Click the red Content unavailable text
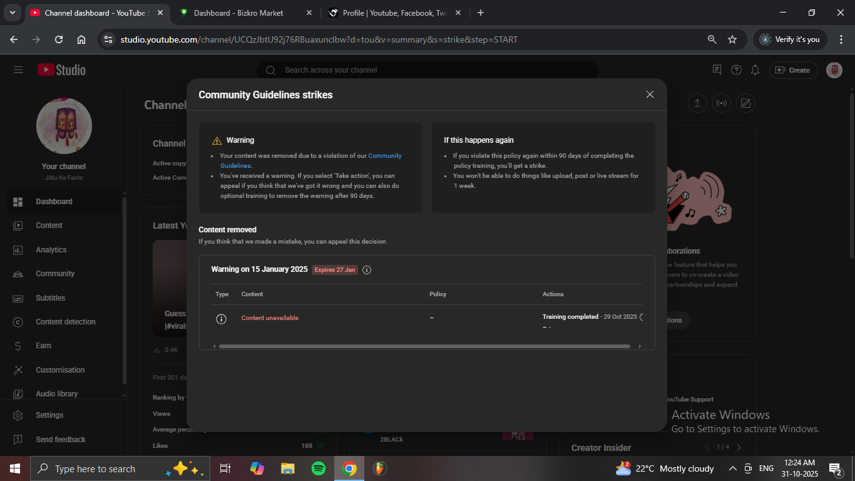The width and height of the screenshot is (855, 481). [x=270, y=318]
